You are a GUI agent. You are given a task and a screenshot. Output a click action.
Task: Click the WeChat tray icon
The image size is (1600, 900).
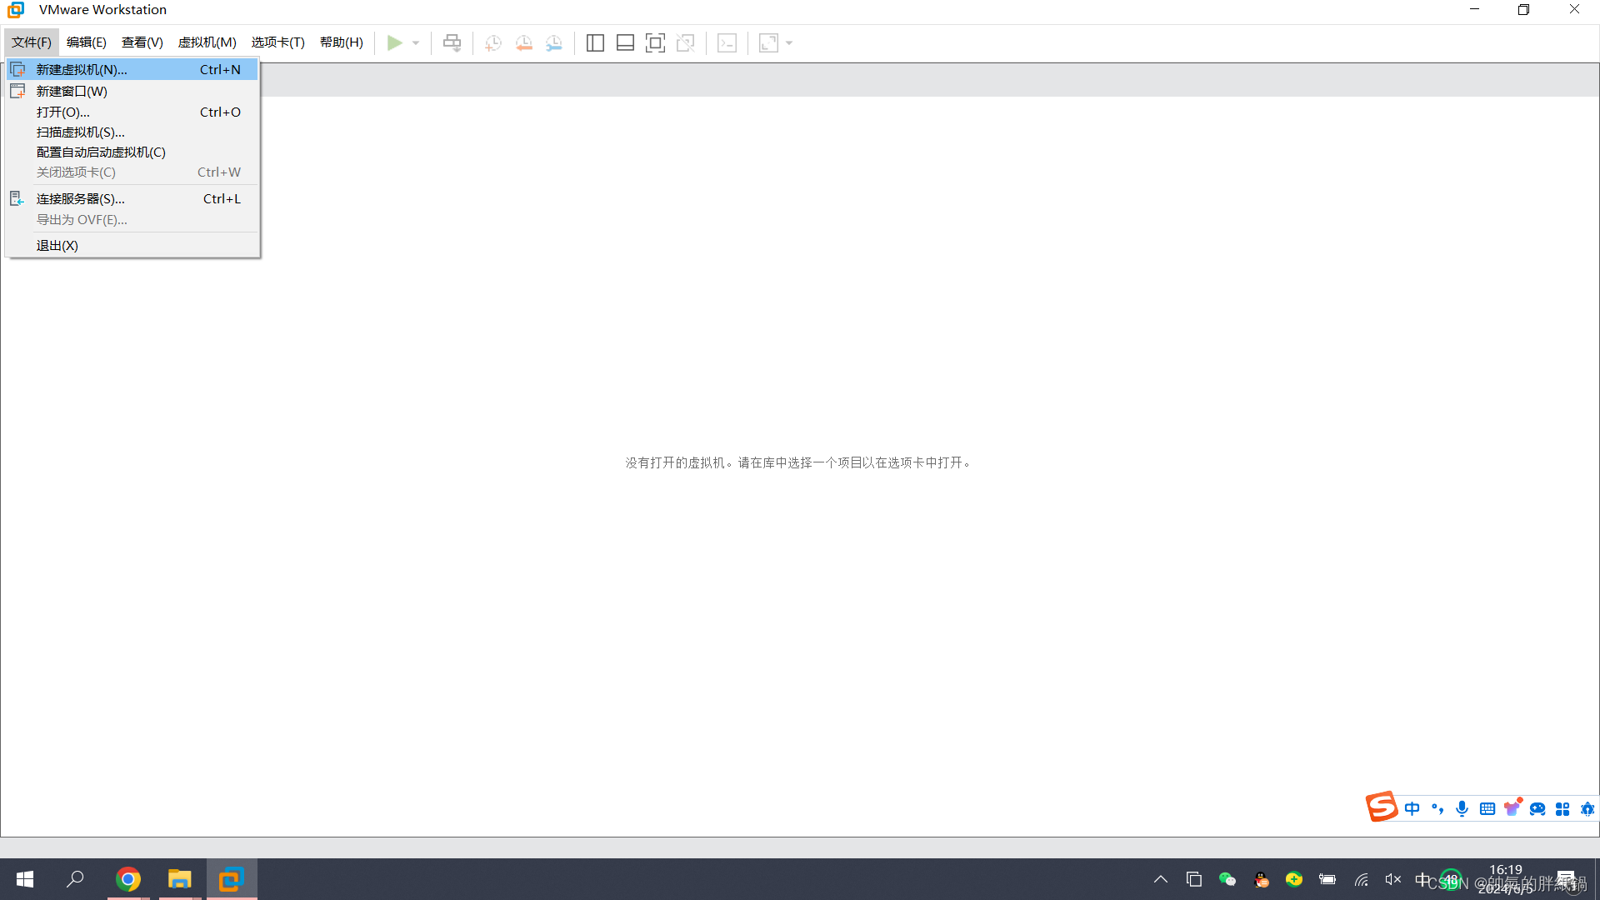click(x=1227, y=879)
